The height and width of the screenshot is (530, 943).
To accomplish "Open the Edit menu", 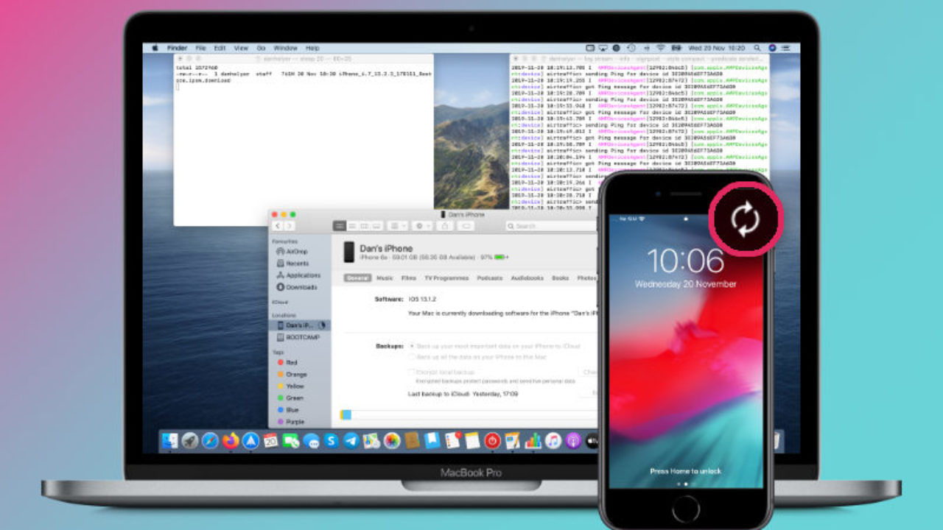I will pyautogui.click(x=220, y=48).
